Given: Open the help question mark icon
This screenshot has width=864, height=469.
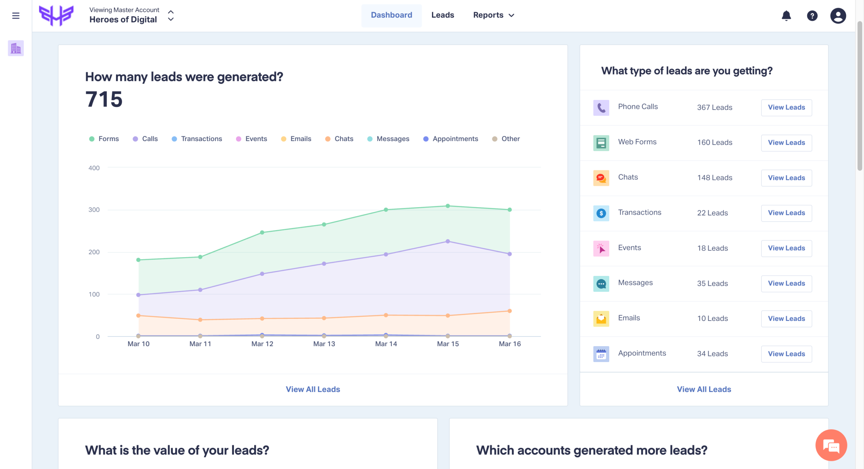Looking at the screenshot, I should 812,16.
